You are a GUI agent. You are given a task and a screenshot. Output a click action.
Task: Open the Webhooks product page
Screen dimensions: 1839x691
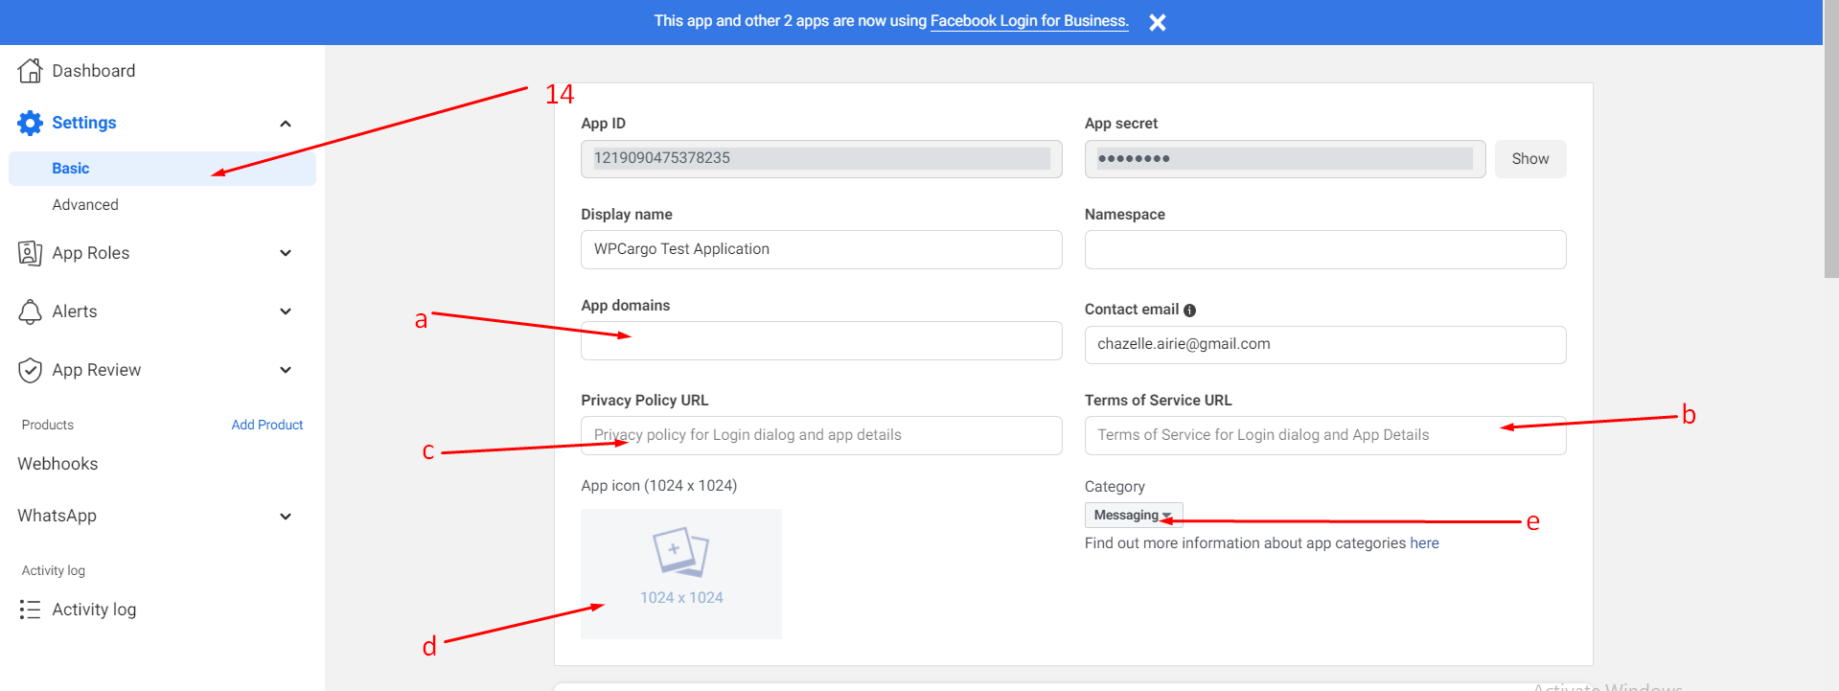(57, 464)
